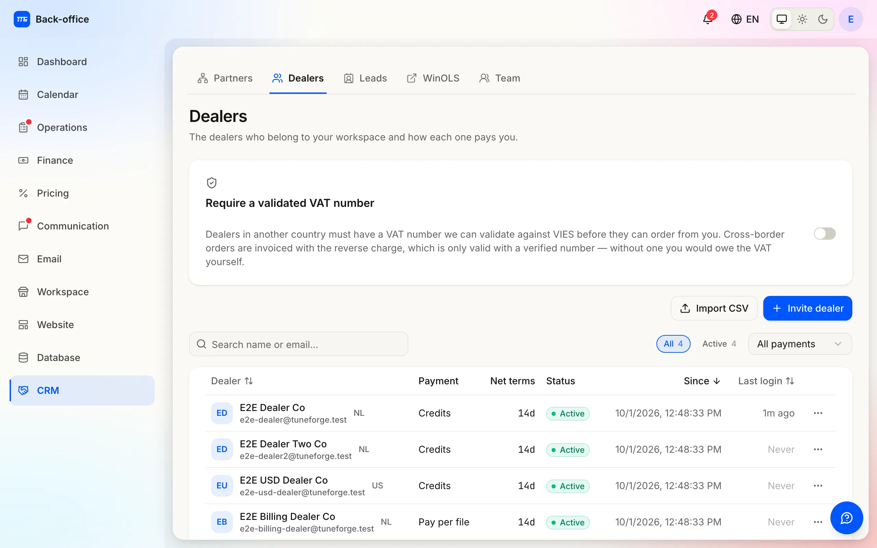Image resolution: width=877 pixels, height=548 pixels.
Task: Focus the Search name or email field
Action: pyautogui.click(x=299, y=344)
